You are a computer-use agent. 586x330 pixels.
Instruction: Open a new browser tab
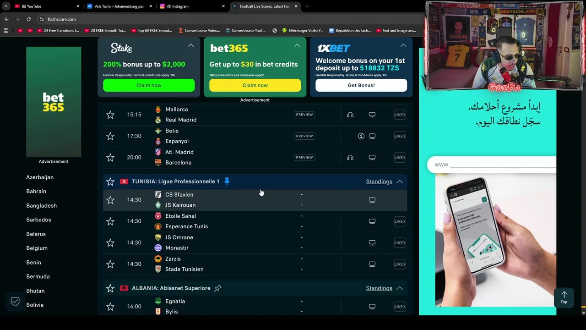307,6
